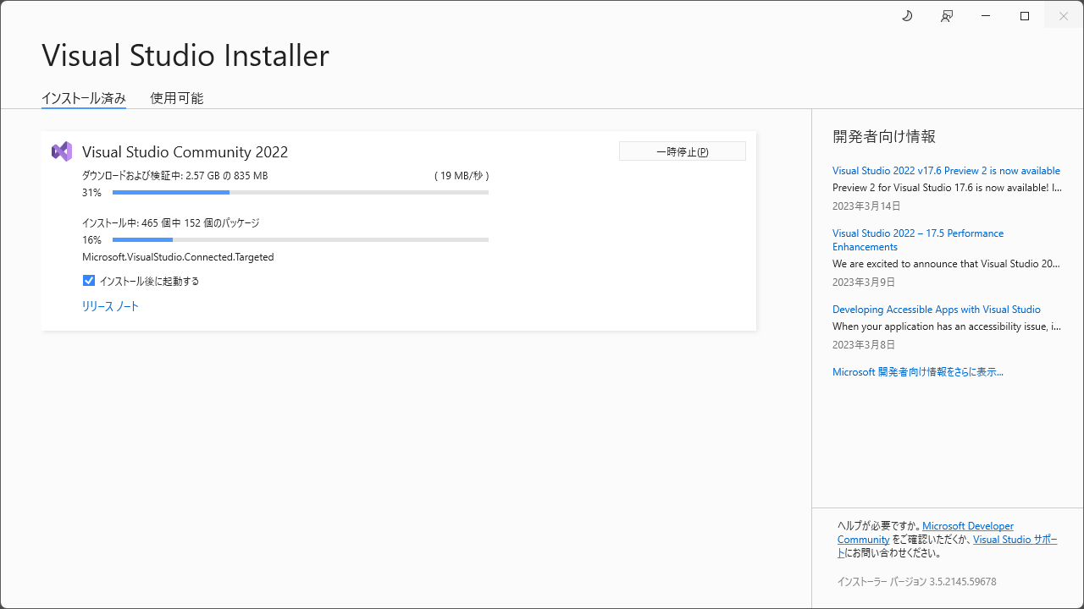Screen dimensions: 1084x609
Task: Toggle dark theme with the moon icon
Action: 907,15
